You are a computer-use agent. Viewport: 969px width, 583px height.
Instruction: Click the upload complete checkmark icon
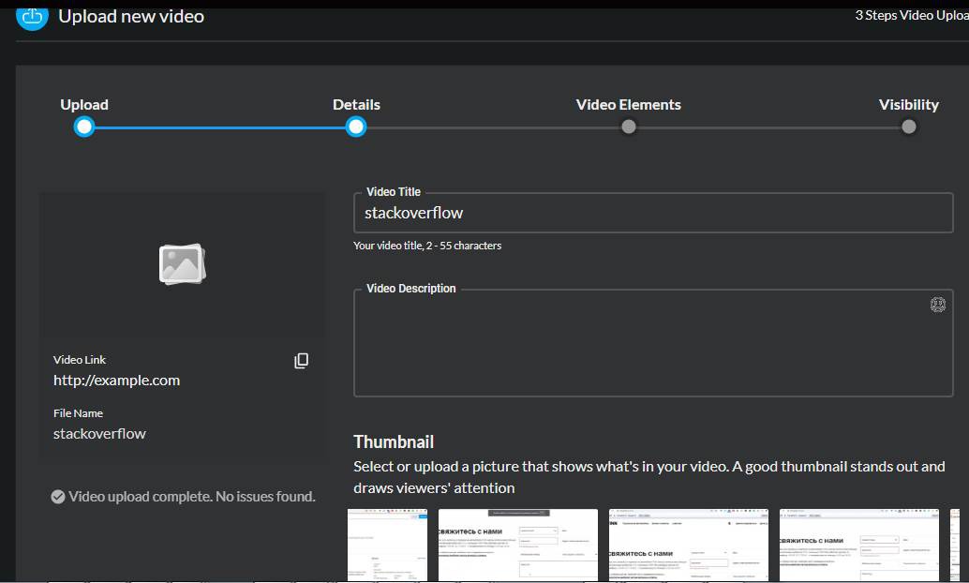point(58,497)
